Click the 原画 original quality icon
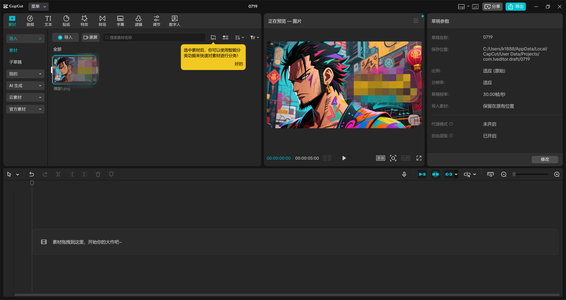 (x=381, y=158)
